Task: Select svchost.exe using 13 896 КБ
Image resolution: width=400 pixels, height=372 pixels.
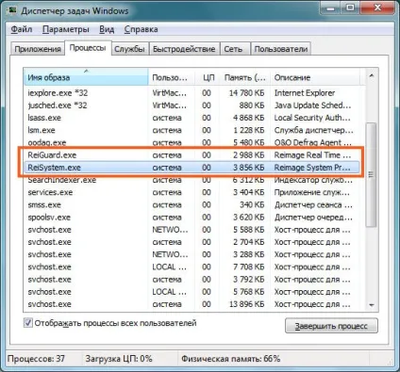Action: (192, 304)
